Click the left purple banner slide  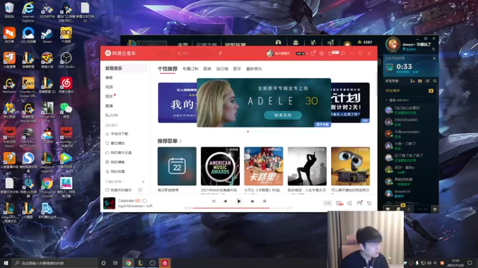coord(177,102)
